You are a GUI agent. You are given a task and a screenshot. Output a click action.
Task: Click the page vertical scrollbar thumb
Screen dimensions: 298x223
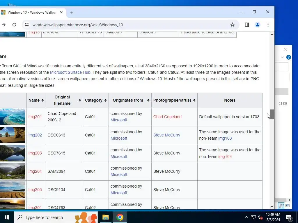click(272, 114)
